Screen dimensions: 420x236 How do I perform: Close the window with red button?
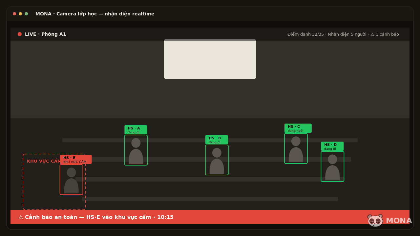[14, 14]
